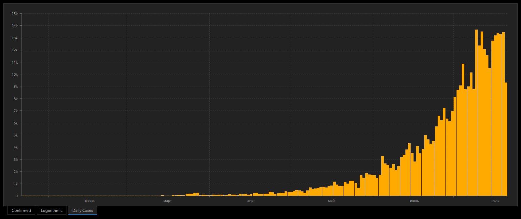The width and height of the screenshot is (521, 219).
Task: Click the 11k y-axis label
Action: click(15, 62)
